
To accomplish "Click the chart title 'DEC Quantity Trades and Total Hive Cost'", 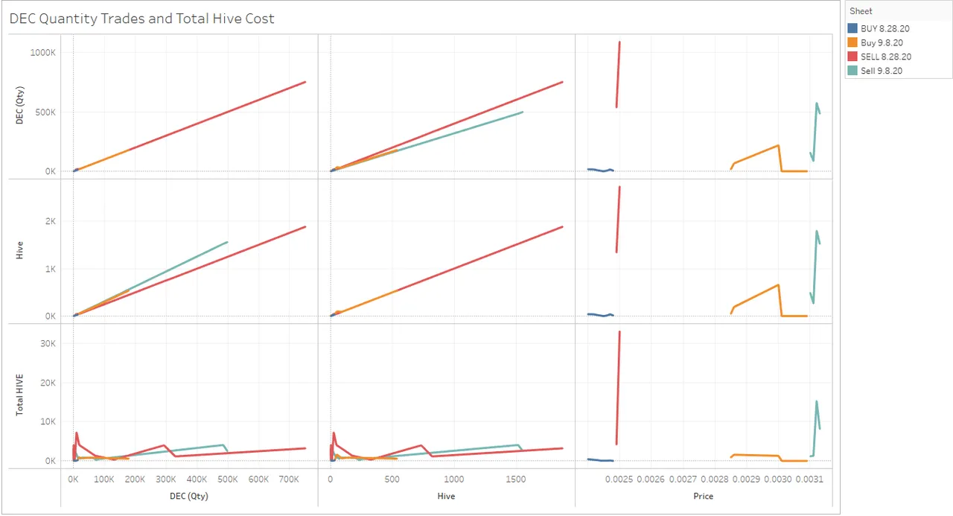I will (141, 19).
